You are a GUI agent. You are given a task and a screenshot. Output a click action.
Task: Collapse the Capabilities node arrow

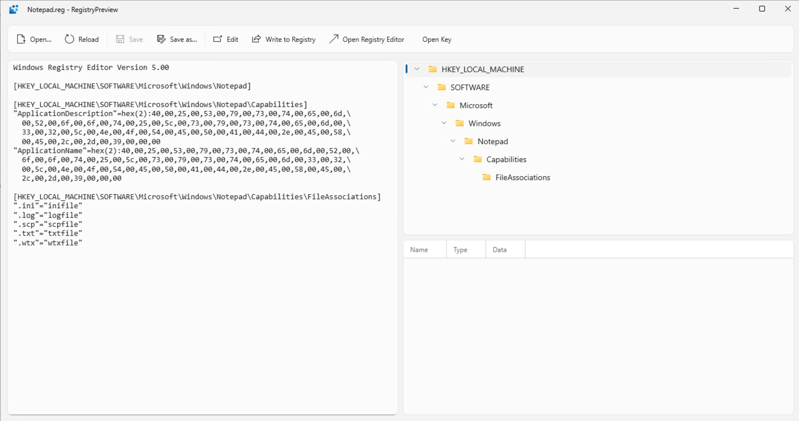click(462, 159)
